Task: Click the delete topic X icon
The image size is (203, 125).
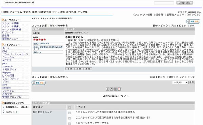Action: click(115, 89)
